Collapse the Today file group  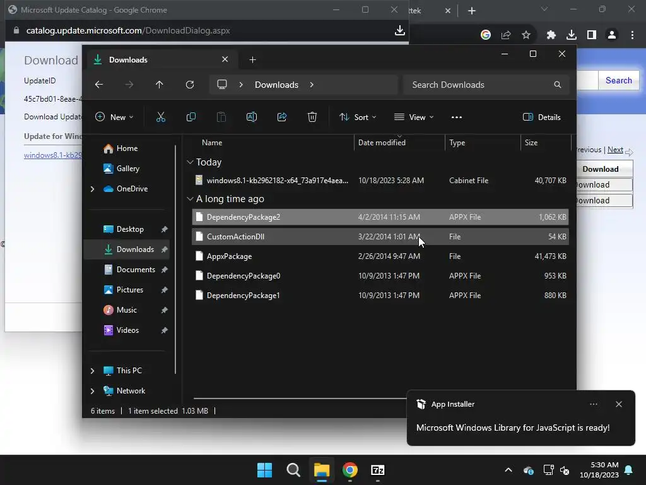[190, 162]
